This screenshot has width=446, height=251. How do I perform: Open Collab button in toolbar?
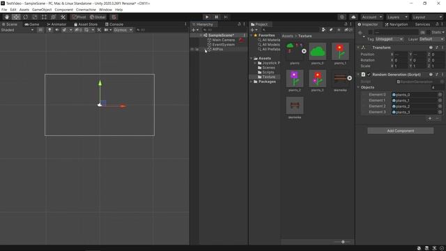(342, 17)
